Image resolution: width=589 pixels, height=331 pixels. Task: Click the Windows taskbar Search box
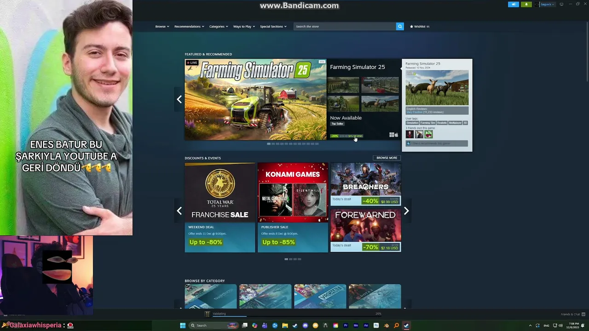214,325
